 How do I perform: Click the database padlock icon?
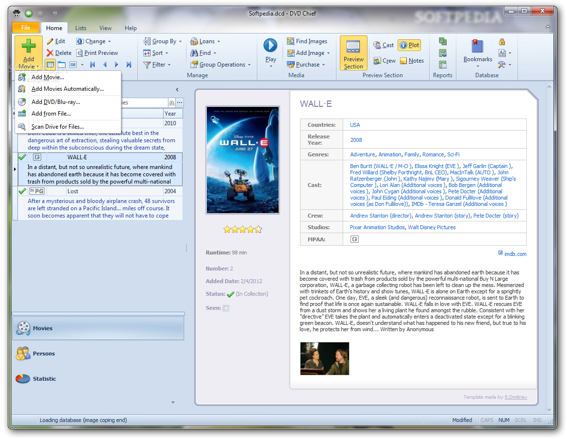(502, 42)
